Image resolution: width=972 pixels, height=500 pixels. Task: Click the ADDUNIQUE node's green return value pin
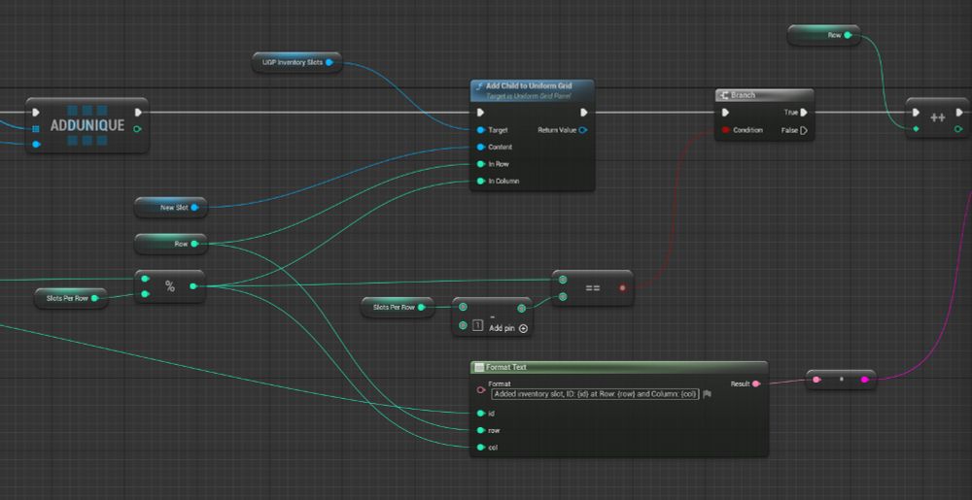138,129
